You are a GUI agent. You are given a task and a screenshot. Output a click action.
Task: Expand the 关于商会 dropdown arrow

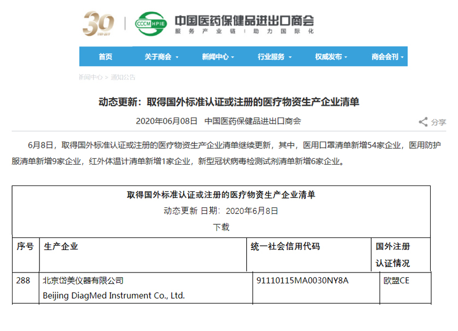tap(177, 57)
